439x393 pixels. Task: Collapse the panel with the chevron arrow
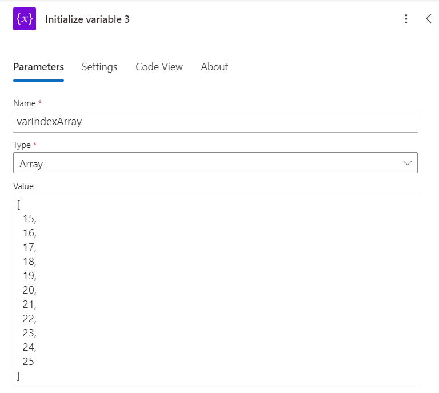tap(429, 19)
